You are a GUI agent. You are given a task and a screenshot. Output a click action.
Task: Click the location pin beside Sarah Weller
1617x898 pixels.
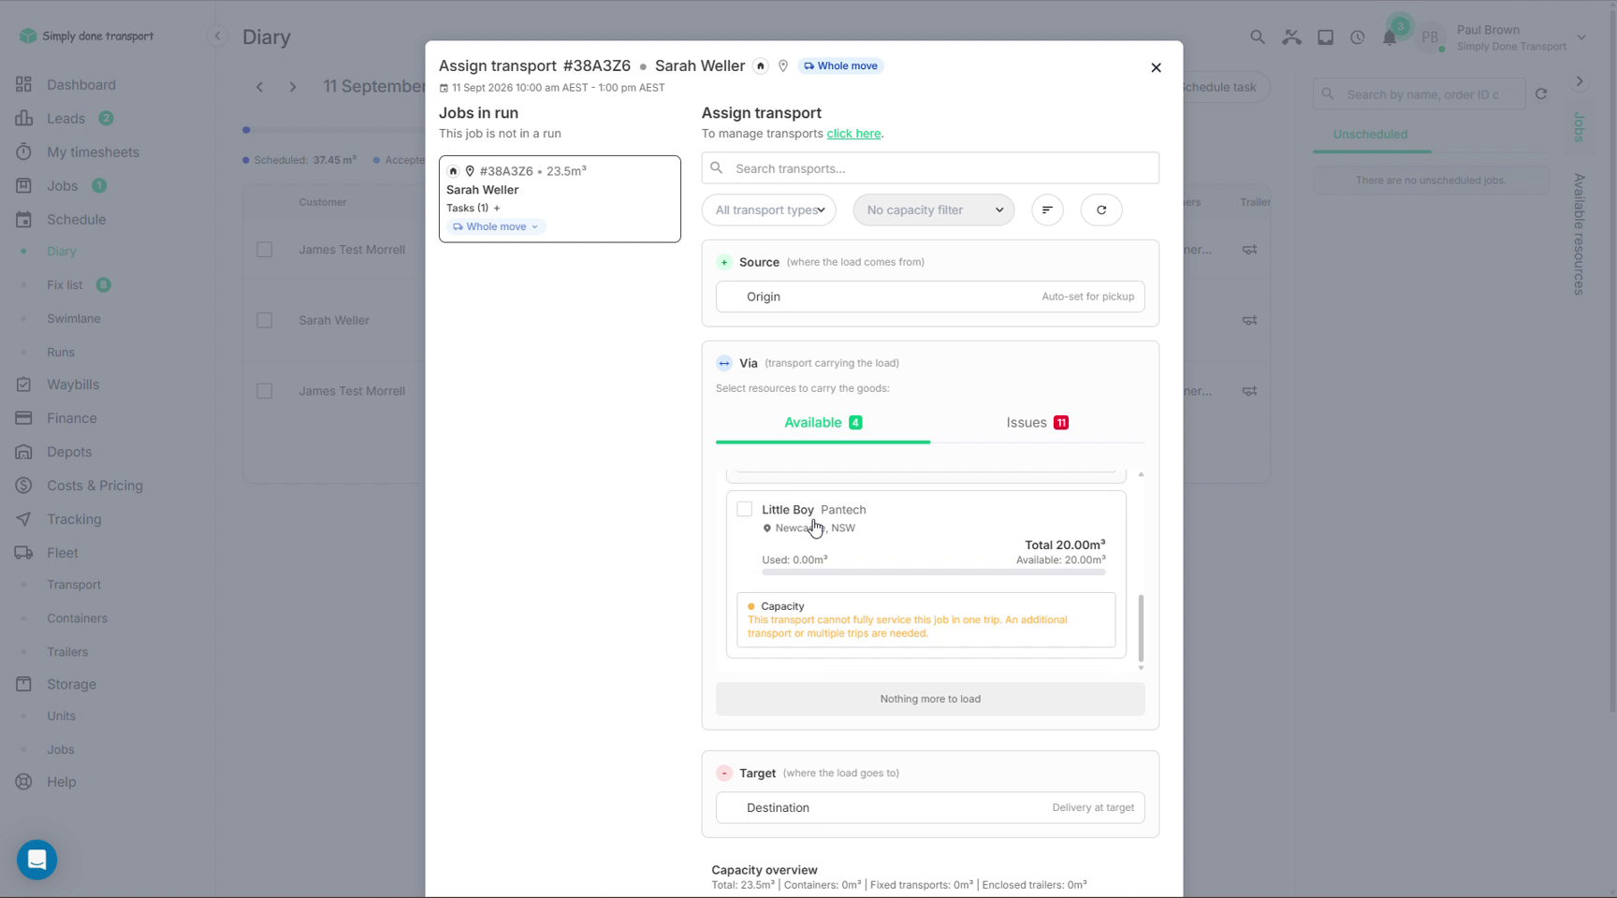pyautogui.click(x=783, y=65)
